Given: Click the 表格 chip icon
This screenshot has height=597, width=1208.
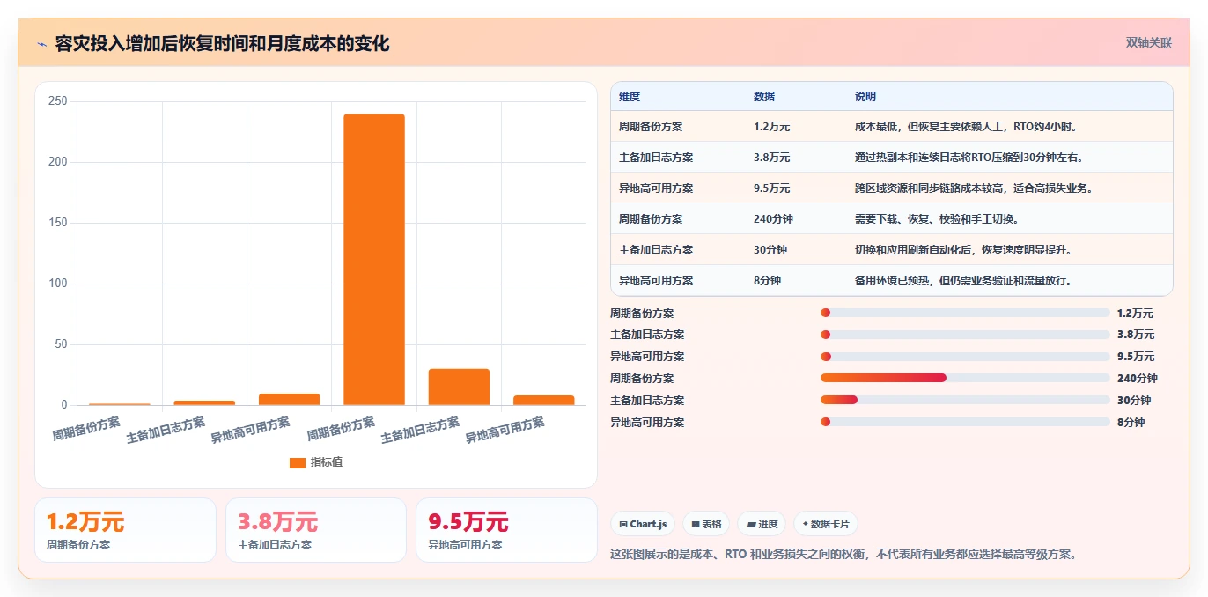Looking at the screenshot, I should tap(696, 525).
